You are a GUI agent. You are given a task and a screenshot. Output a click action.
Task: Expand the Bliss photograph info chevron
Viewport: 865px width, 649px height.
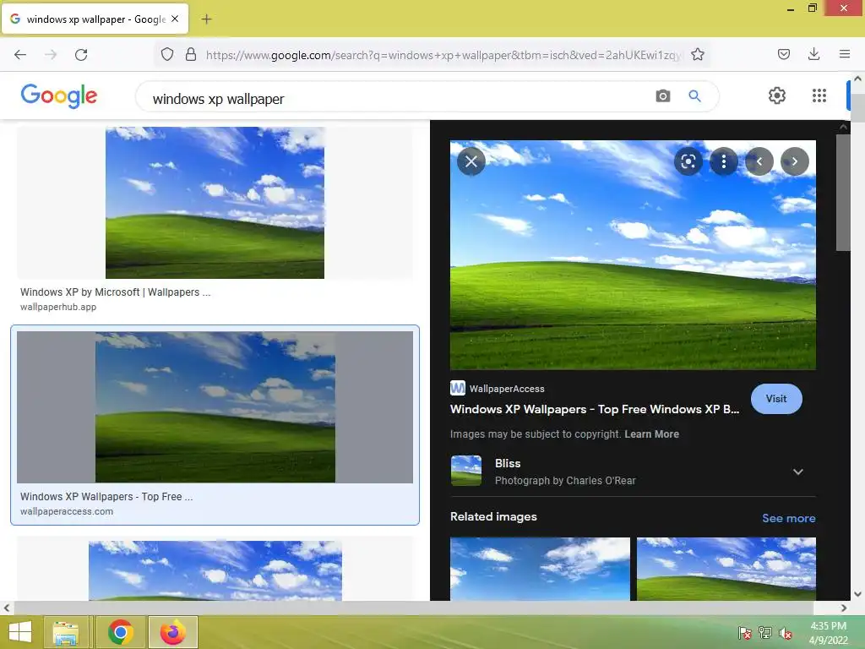[797, 472]
